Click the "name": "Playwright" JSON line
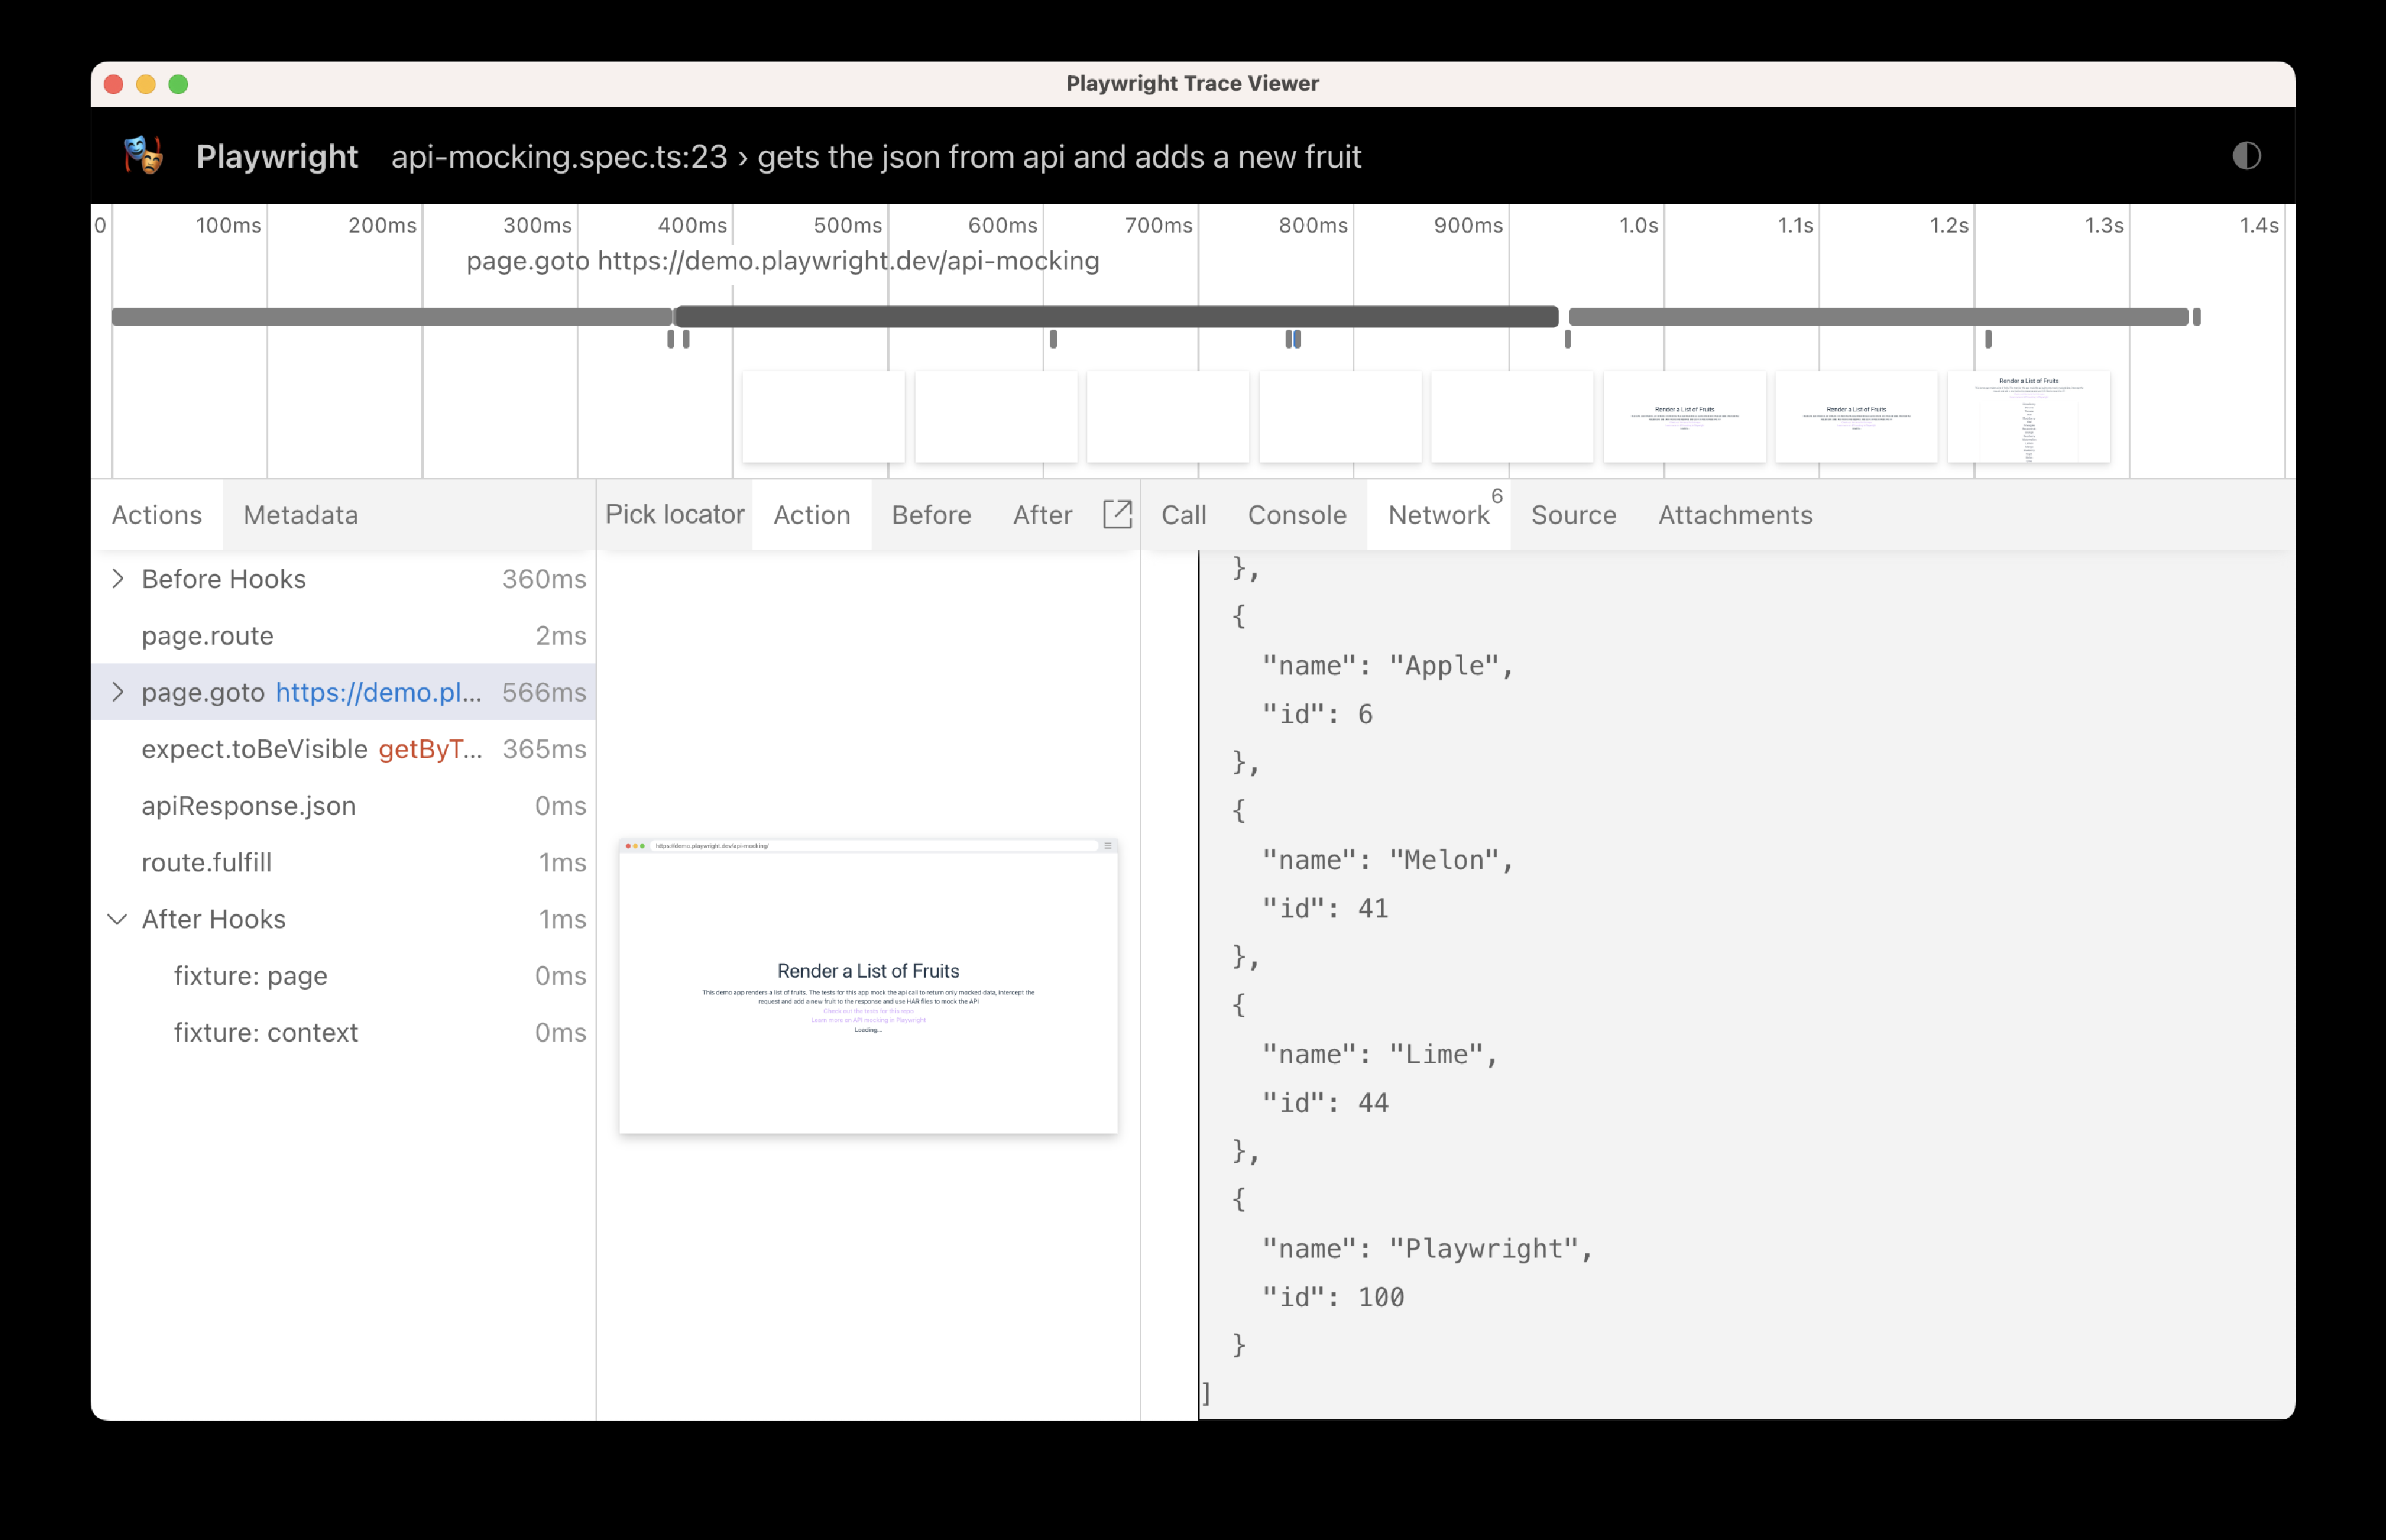Viewport: 2386px width, 1540px height. (x=1427, y=1248)
